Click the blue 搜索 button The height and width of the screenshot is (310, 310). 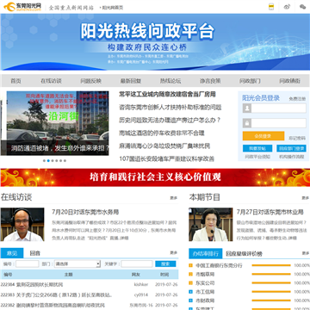click(x=165, y=263)
